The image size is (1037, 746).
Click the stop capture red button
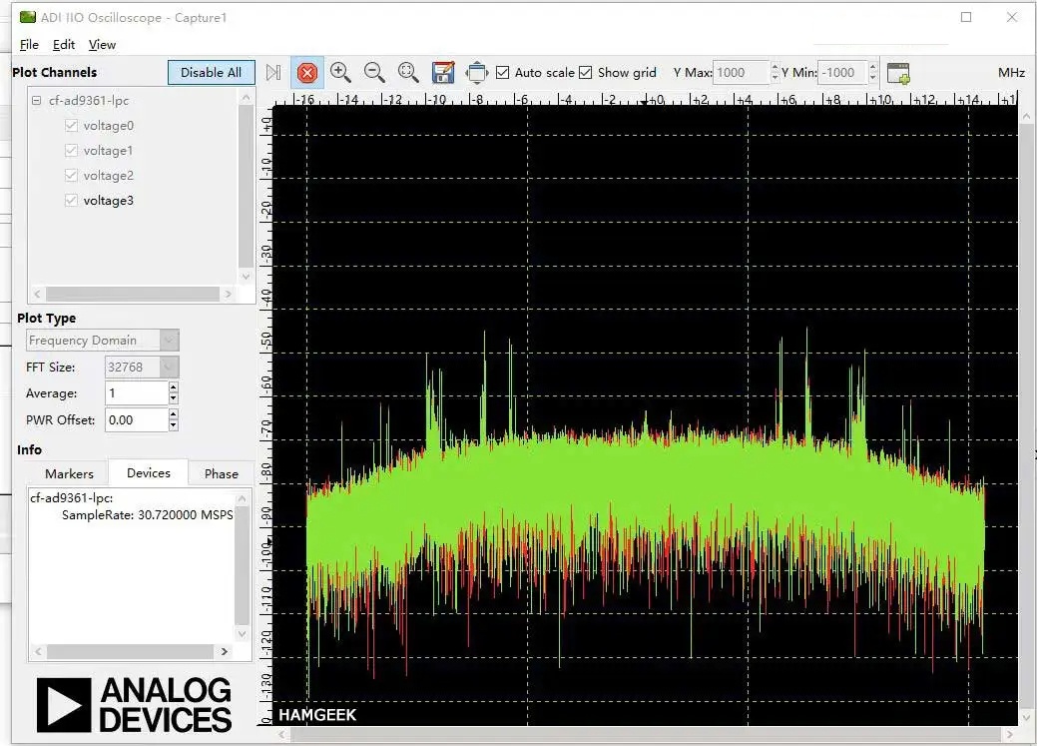point(307,73)
